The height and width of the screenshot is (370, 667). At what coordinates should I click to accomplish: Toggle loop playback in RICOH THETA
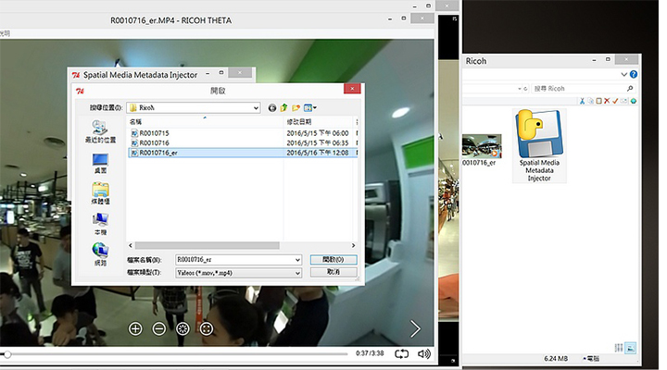click(x=401, y=354)
